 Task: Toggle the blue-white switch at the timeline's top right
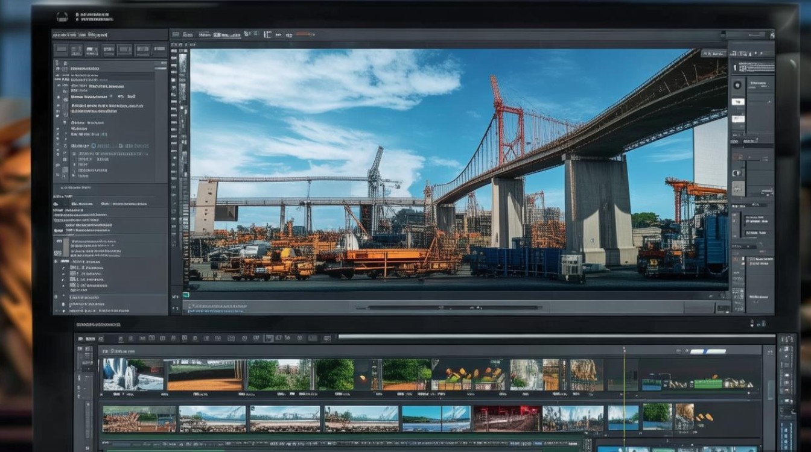707,351
